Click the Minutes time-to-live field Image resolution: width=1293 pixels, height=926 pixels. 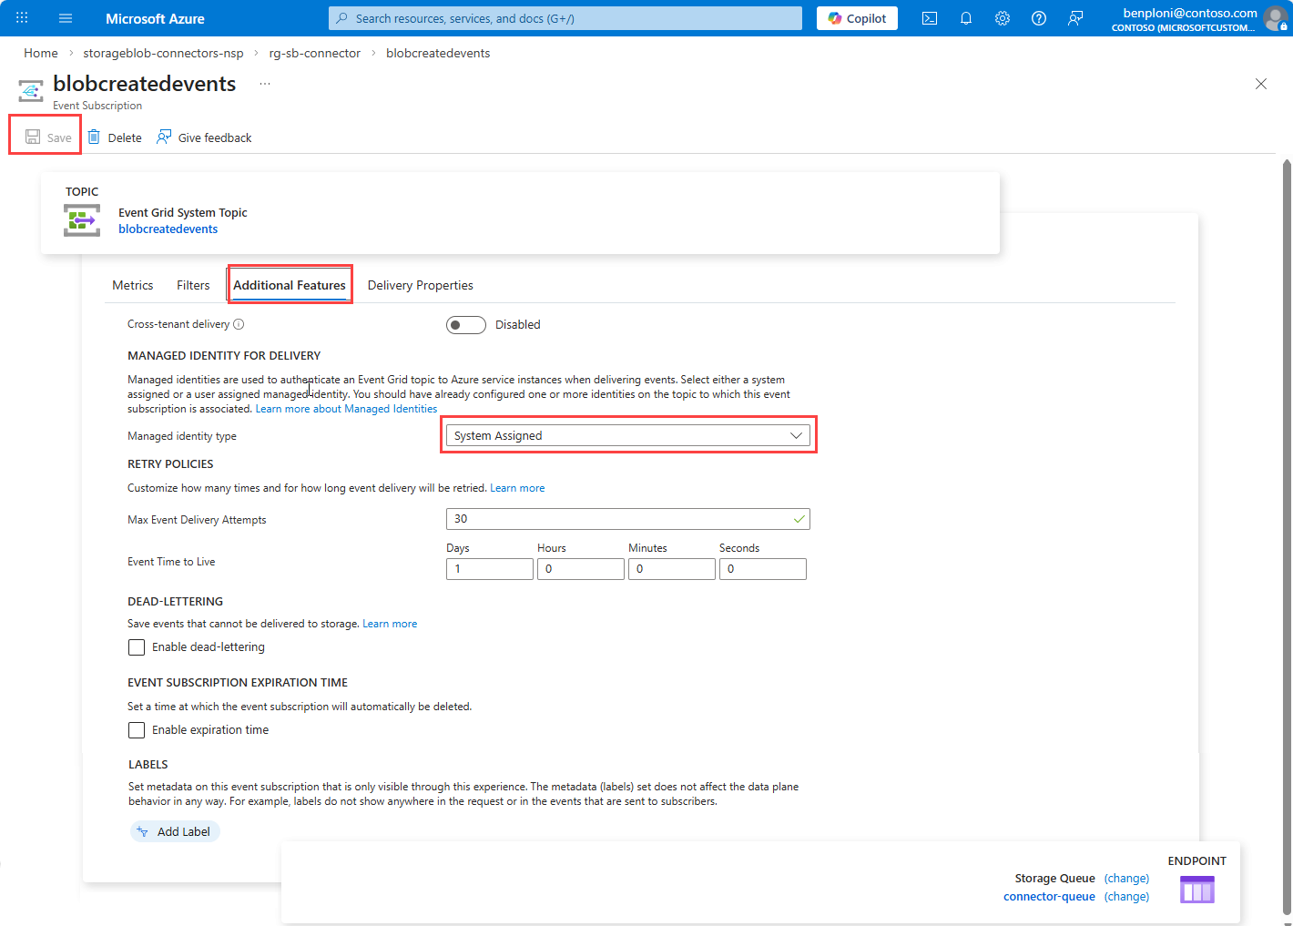pos(672,569)
